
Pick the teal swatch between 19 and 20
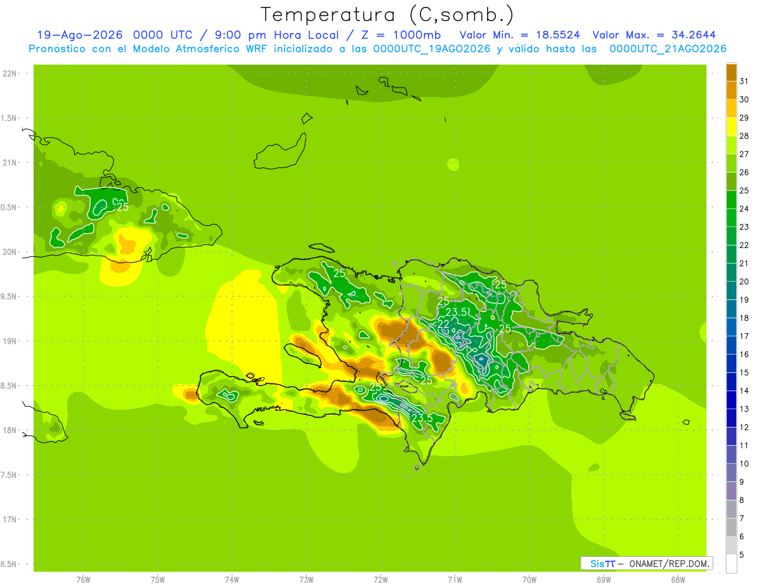tap(731, 291)
